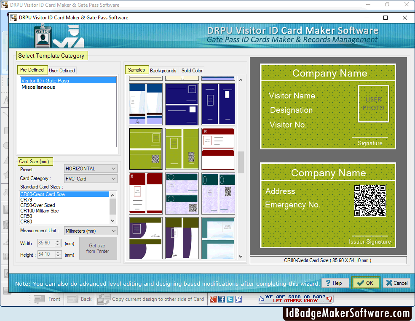The height and width of the screenshot is (321, 415).
Task: Increase the Width spinner value
Action: point(58,241)
